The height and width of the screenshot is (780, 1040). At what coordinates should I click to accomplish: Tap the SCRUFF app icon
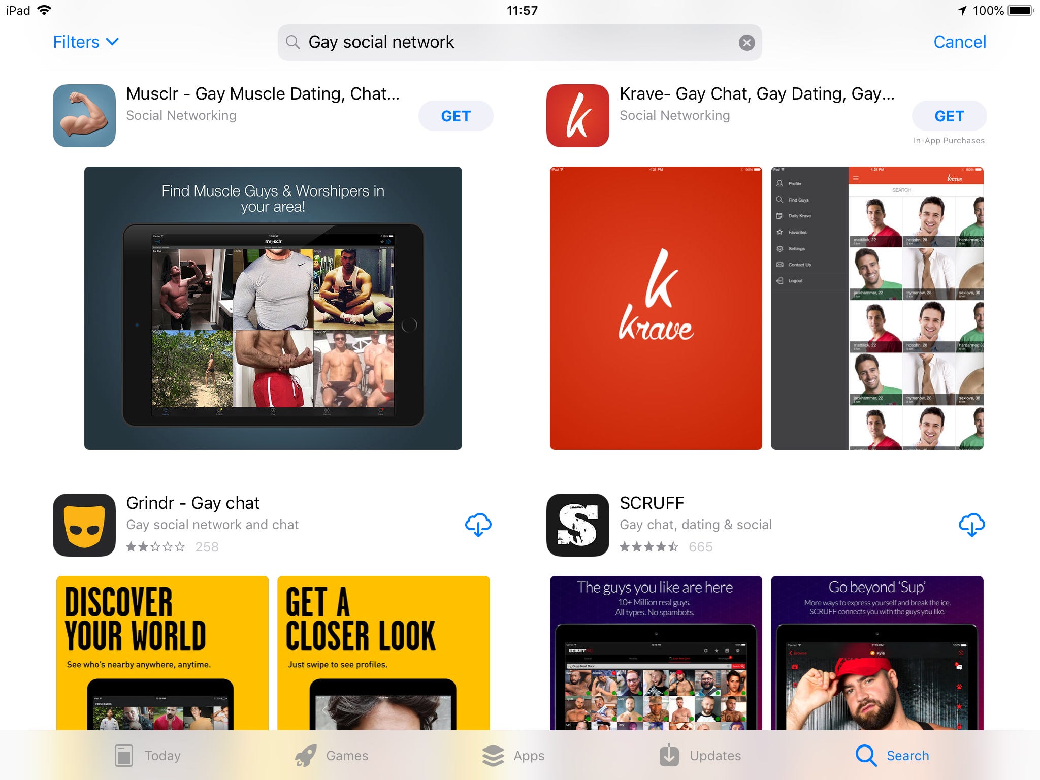[x=577, y=525]
